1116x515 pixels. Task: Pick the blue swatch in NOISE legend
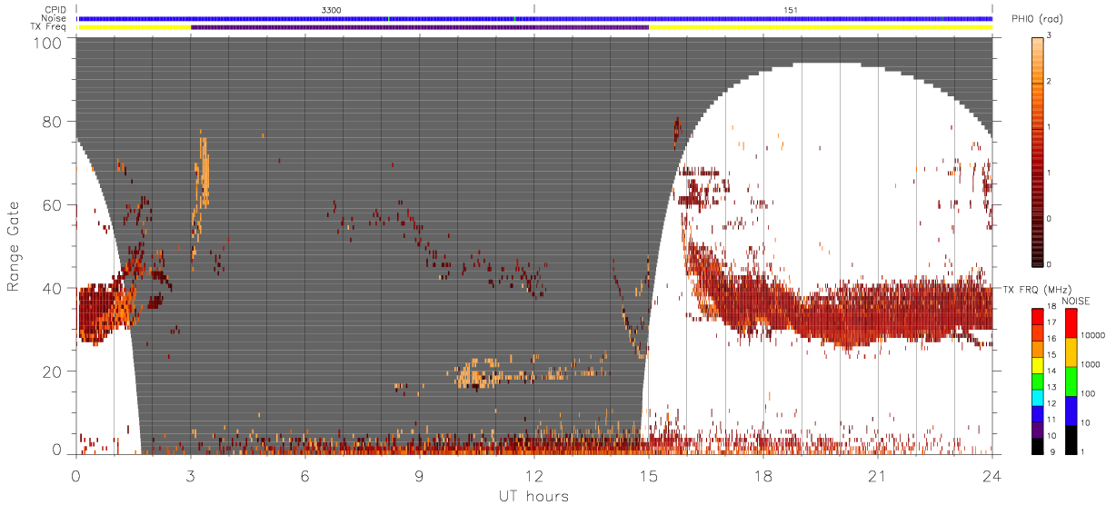tap(1071, 411)
